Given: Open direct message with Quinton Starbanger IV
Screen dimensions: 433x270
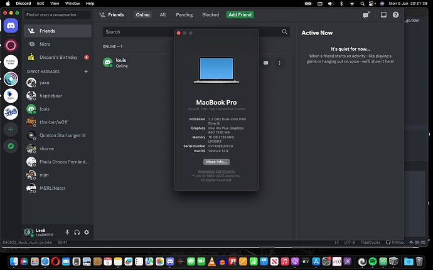Looking at the screenshot, I should [58, 135].
